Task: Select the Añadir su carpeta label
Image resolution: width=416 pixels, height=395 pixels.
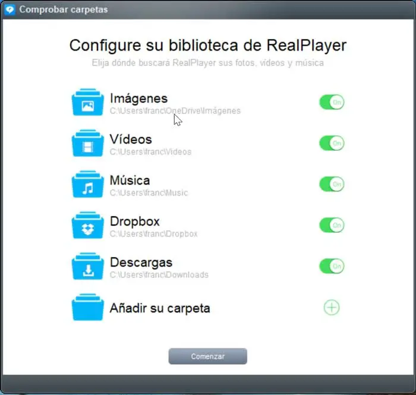Action: [x=160, y=308]
